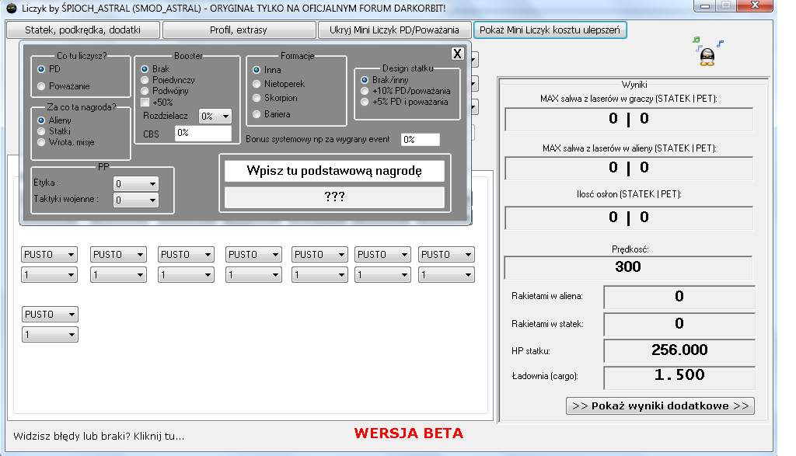Click the Rakietami w aliena value
The image size is (796, 456).
pos(679,297)
